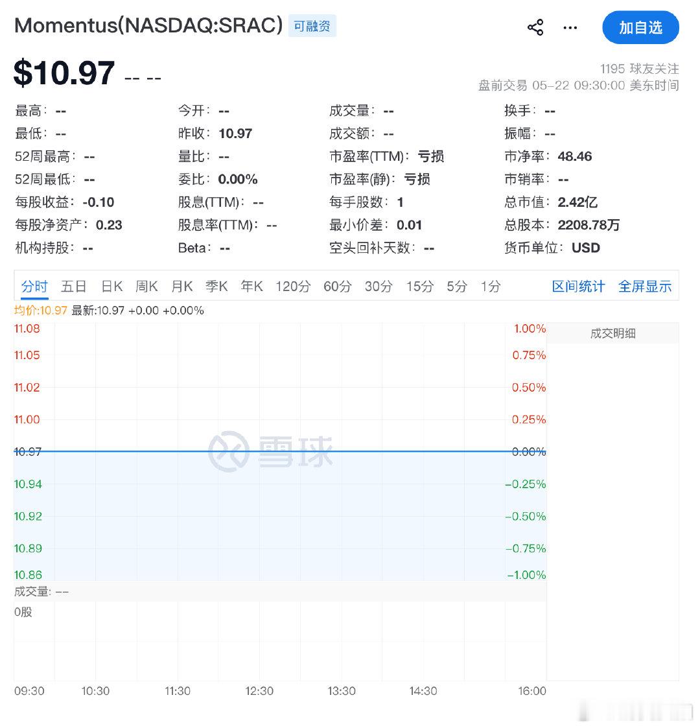The image size is (700, 728).
Task: Click the -1.00% percent axis label
Action: [526, 575]
